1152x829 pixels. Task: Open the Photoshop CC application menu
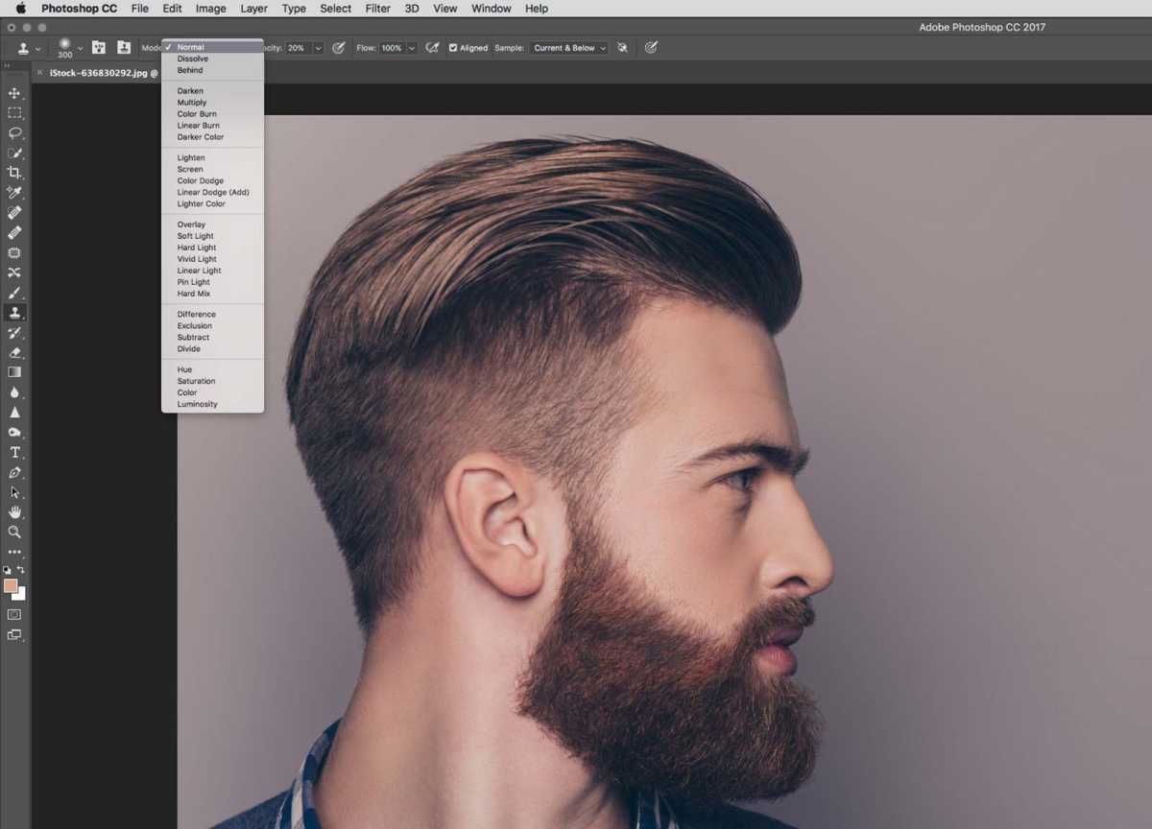[79, 9]
